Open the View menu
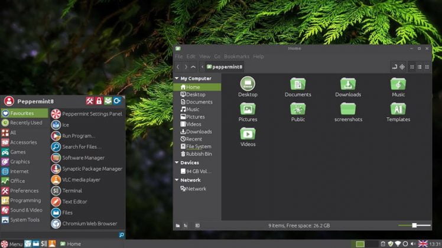 click(204, 56)
